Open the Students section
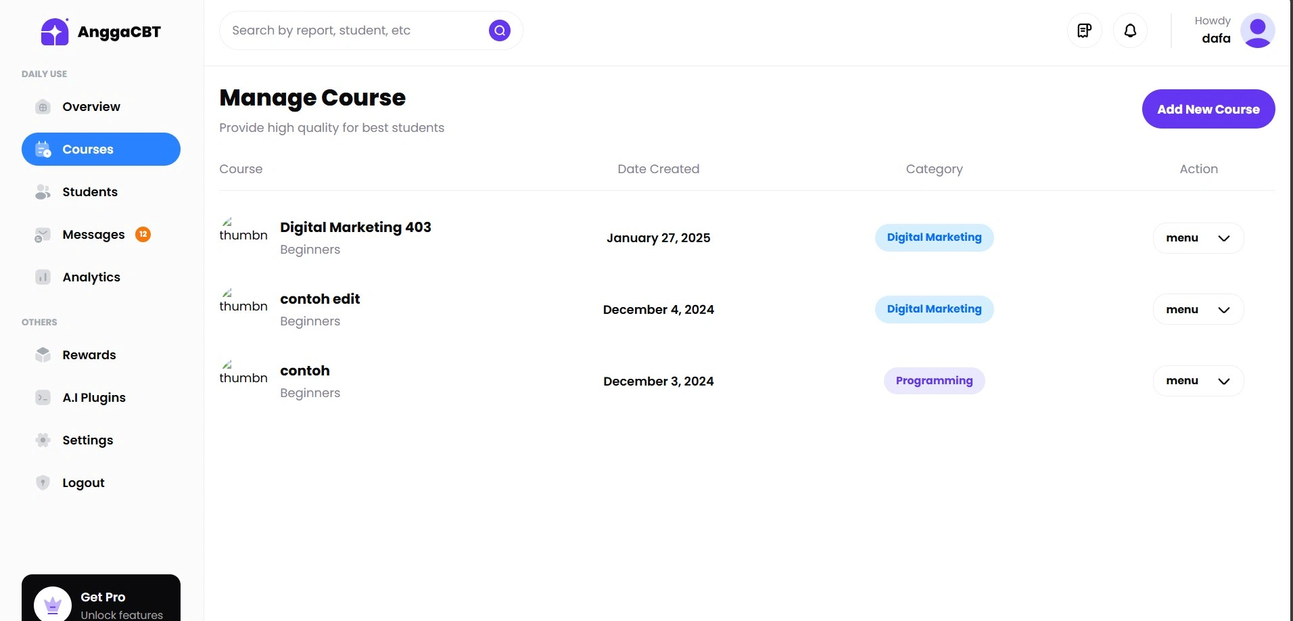The height and width of the screenshot is (621, 1293). tap(89, 192)
